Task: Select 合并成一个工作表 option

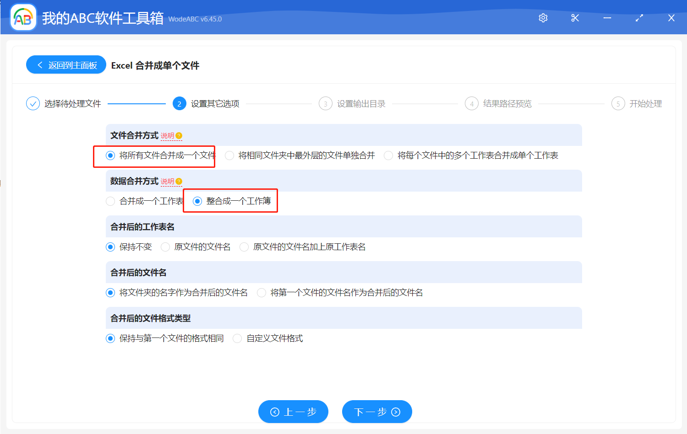Action: pyautogui.click(x=110, y=201)
